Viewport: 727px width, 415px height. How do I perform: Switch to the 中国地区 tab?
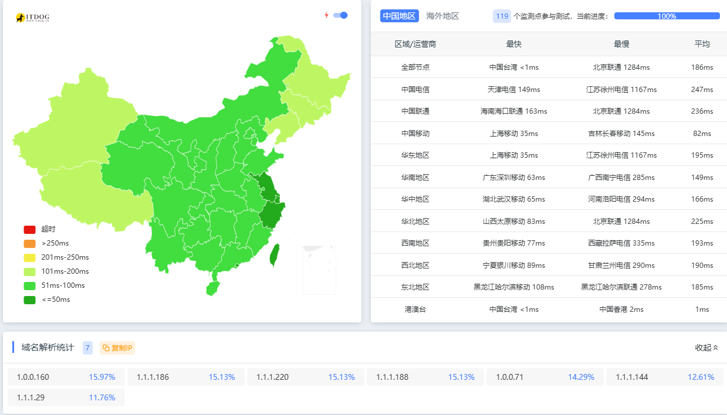click(399, 16)
